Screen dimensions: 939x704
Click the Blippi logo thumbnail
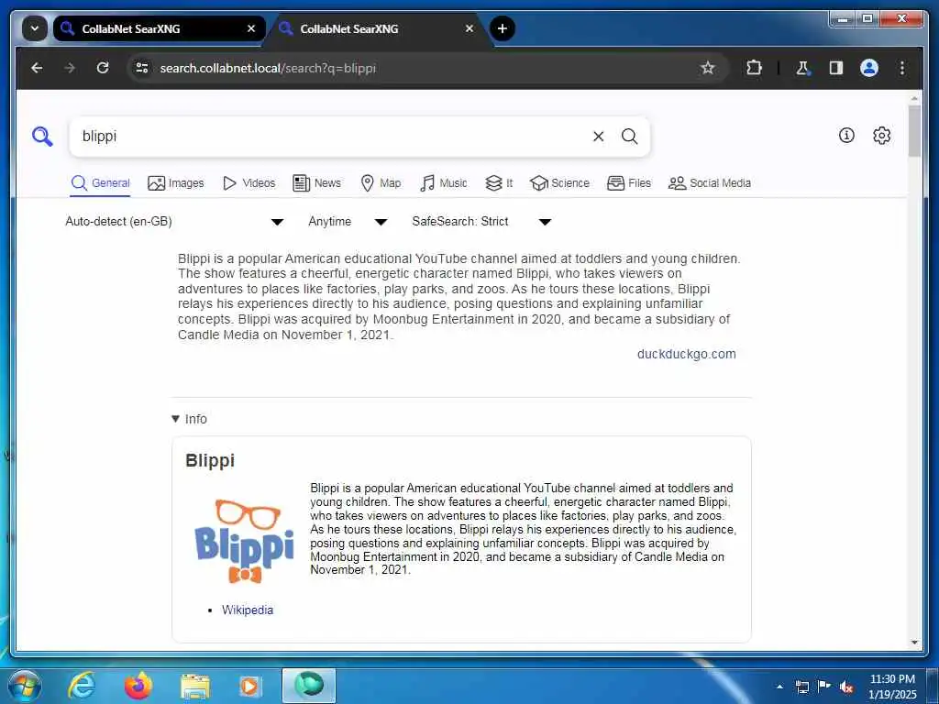click(244, 541)
